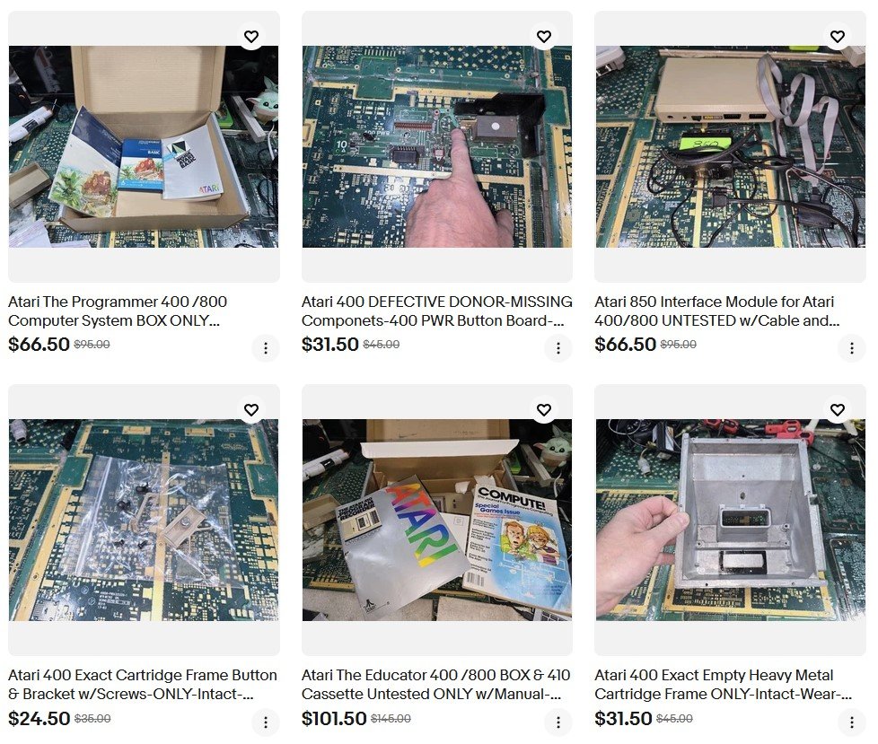Open more actions for $31.50 Metal Cartridge Frame
Image resolution: width=878 pixels, height=744 pixels.
point(852,722)
